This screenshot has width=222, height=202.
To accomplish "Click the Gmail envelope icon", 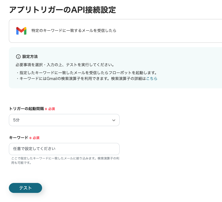I will (x=21, y=31).
